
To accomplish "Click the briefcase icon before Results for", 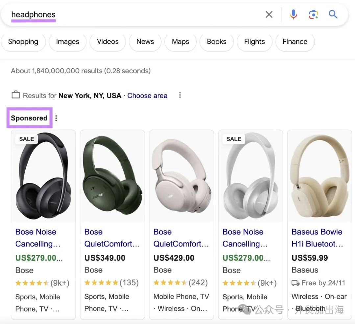I will coord(16,95).
